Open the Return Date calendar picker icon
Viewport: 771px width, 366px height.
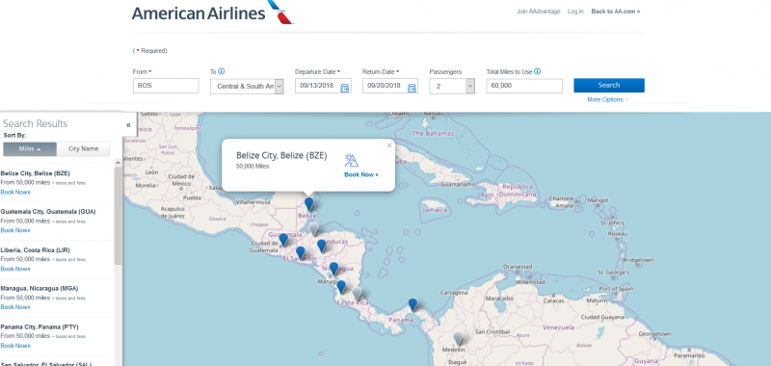(x=412, y=88)
